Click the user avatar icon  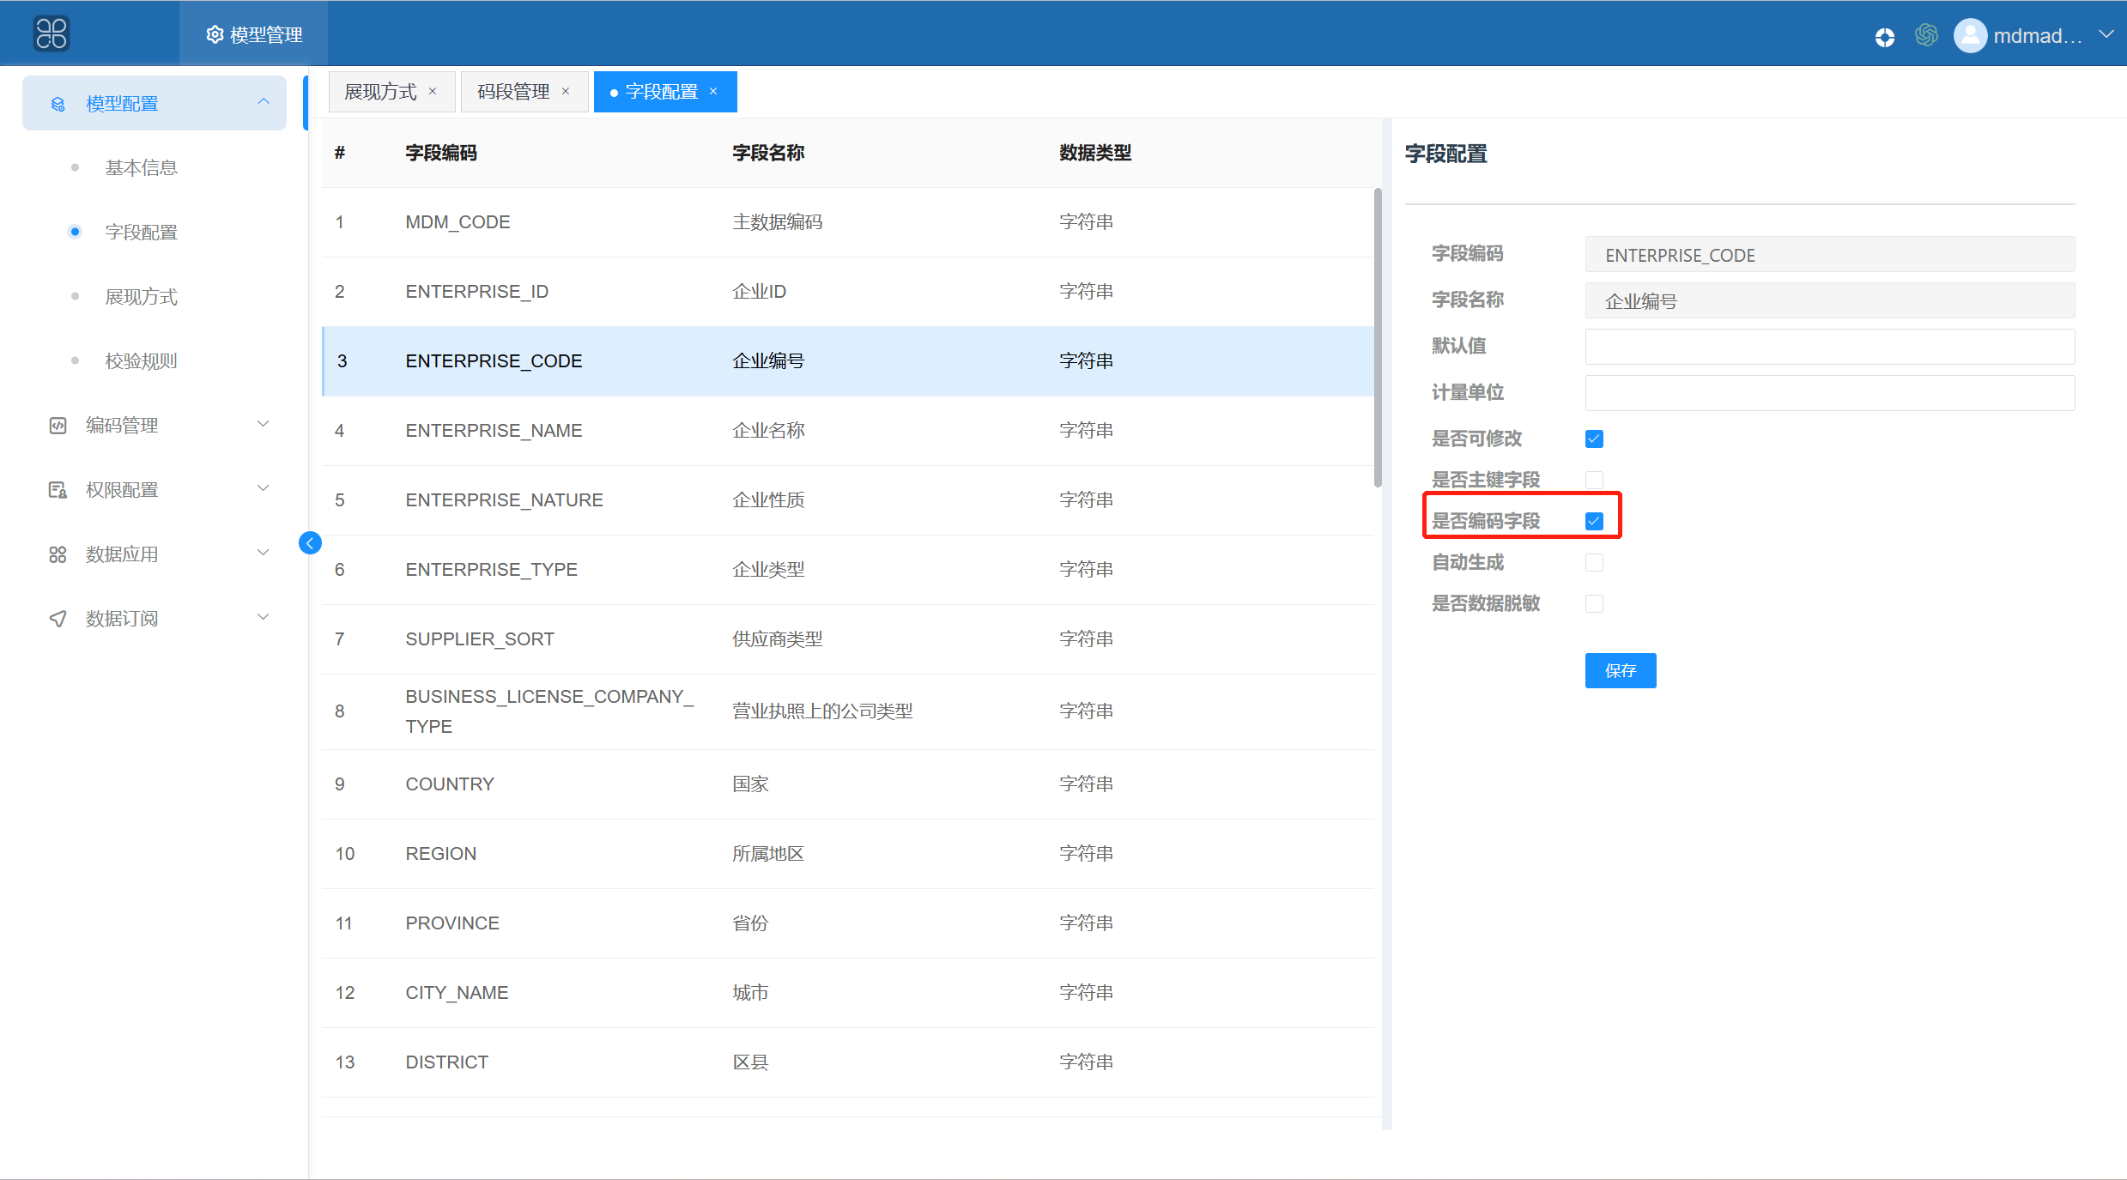(x=1970, y=35)
